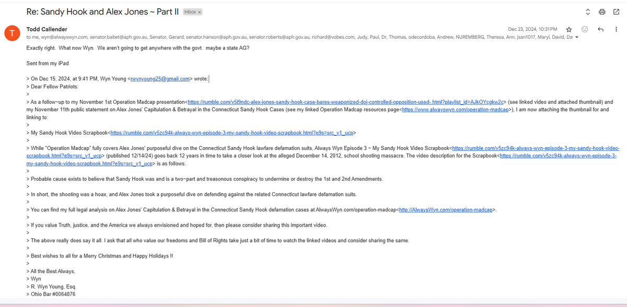Open the link after 'My Sandy Hook Video Scrapbook' line
The image size is (627, 307).
(x=231, y=133)
